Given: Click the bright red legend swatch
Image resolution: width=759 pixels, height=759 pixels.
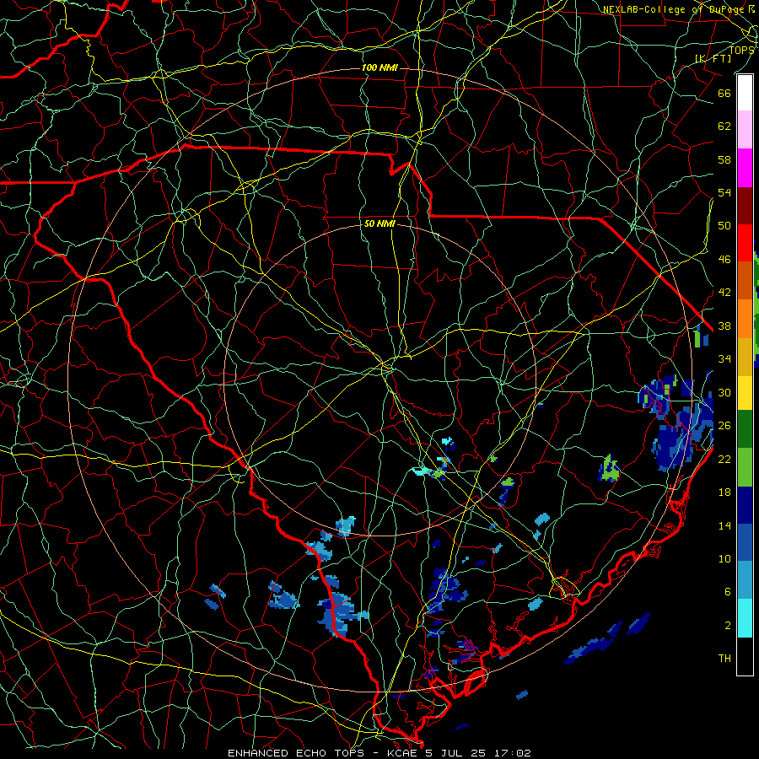Looking at the screenshot, I should click(x=745, y=243).
